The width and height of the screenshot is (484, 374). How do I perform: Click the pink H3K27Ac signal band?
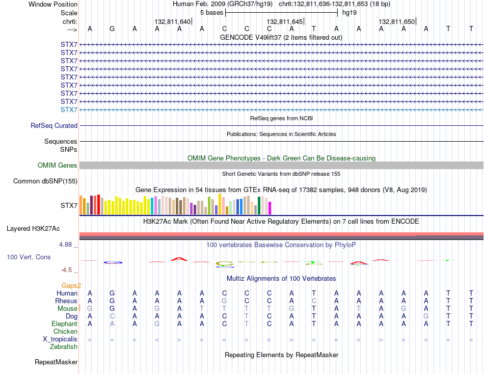coord(281,234)
